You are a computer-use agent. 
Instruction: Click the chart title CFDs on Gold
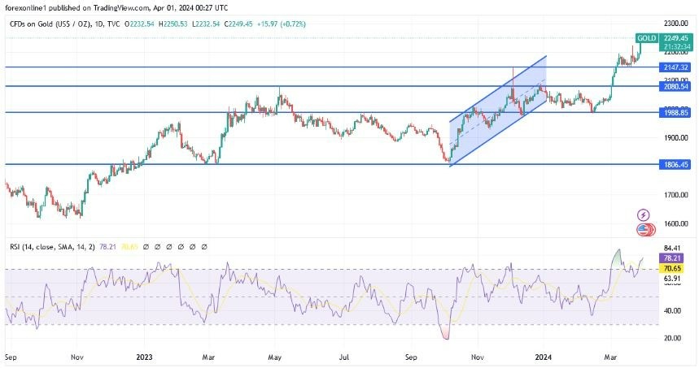pyautogui.click(x=64, y=24)
